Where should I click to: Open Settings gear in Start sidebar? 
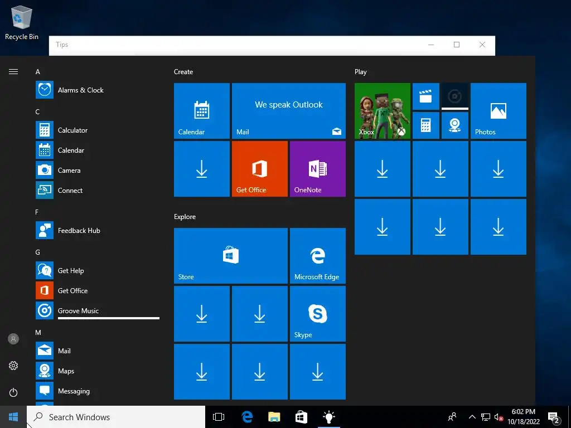tap(13, 366)
